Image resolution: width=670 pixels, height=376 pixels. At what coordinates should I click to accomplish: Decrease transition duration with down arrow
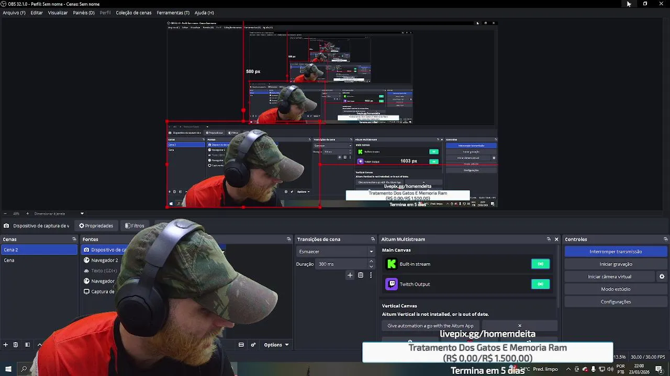(x=371, y=267)
